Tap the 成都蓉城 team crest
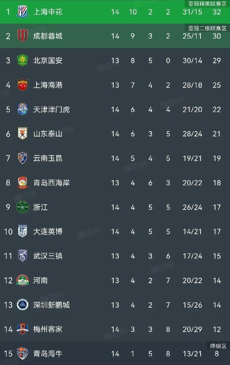 [23, 36]
